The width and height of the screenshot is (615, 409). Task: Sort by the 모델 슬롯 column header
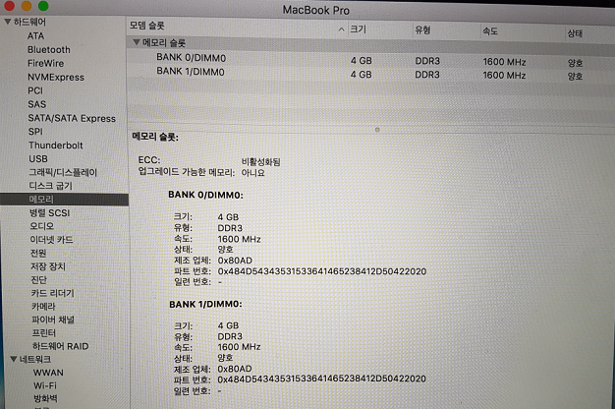pyautogui.click(x=236, y=30)
